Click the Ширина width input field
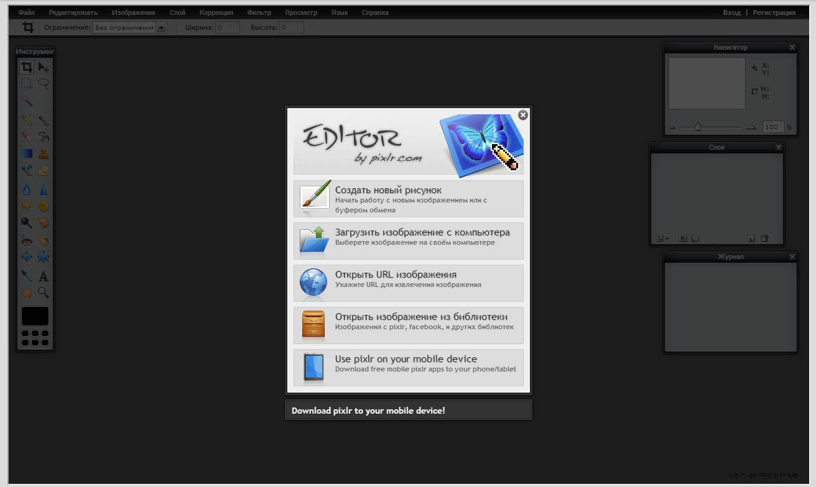This screenshot has width=816, height=487. coord(227,27)
